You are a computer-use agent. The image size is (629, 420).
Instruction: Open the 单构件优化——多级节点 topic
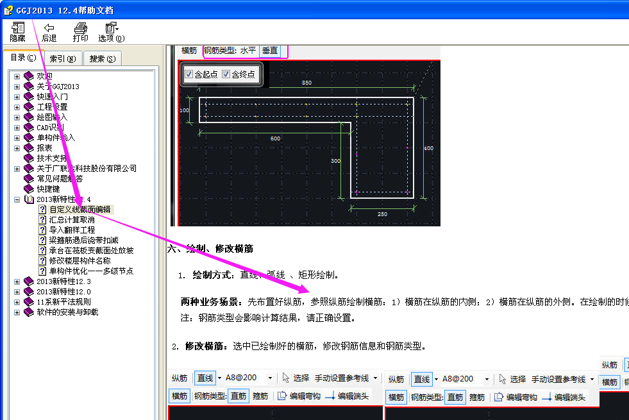click(x=91, y=271)
